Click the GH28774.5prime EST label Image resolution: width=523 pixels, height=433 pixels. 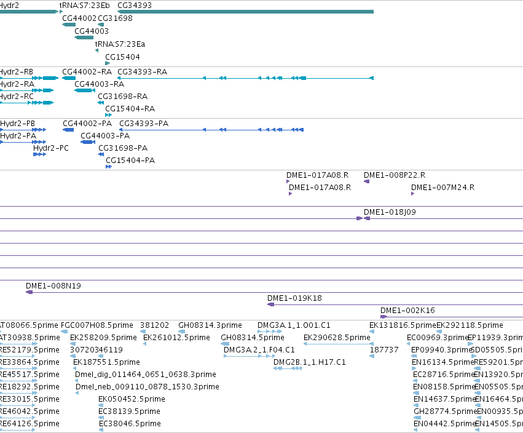point(446,411)
